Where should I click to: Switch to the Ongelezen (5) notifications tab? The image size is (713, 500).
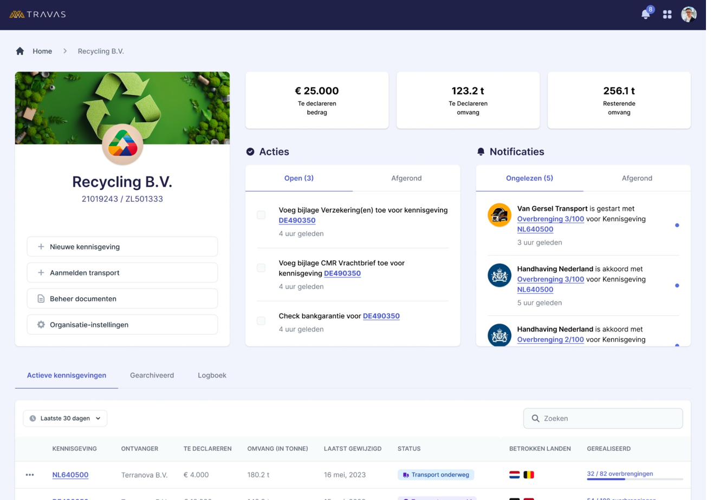(535, 180)
